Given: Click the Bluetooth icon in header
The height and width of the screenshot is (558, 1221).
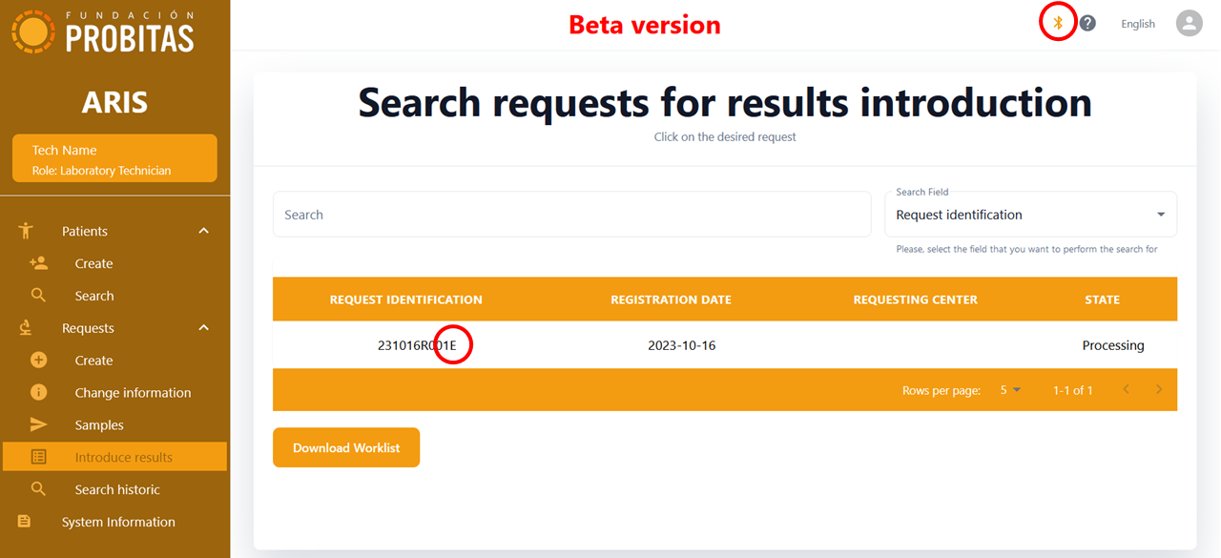Looking at the screenshot, I should click(1057, 23).
